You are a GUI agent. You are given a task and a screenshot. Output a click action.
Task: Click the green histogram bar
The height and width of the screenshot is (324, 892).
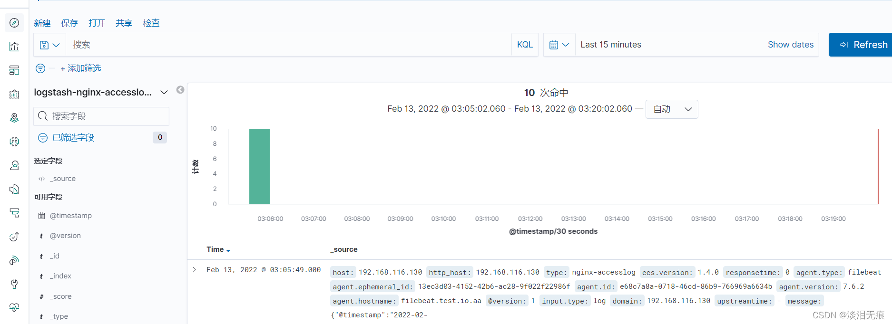[259, 166]
